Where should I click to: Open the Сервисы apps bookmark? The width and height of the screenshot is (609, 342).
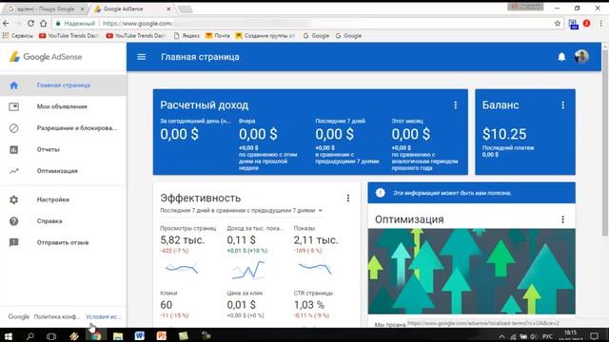(x=18, y=36)
